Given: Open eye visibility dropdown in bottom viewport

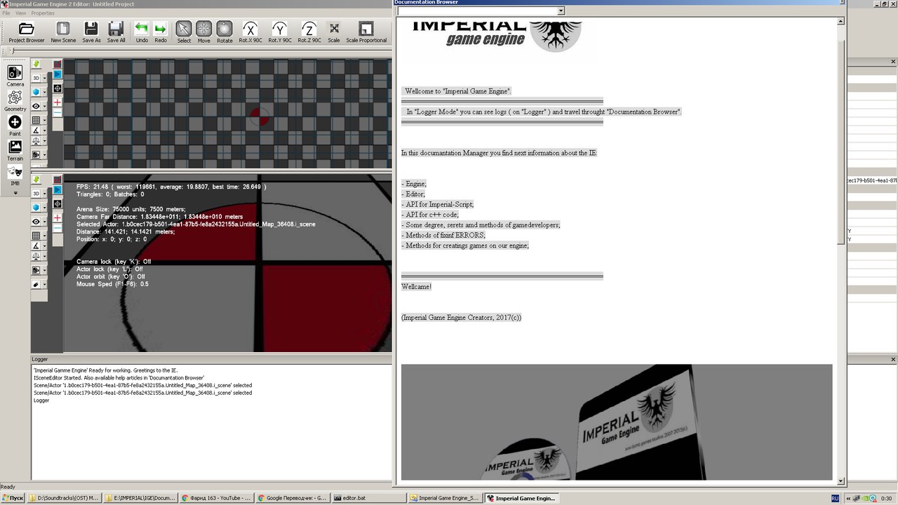Looking at the screenshot, I should coord(44,222).
